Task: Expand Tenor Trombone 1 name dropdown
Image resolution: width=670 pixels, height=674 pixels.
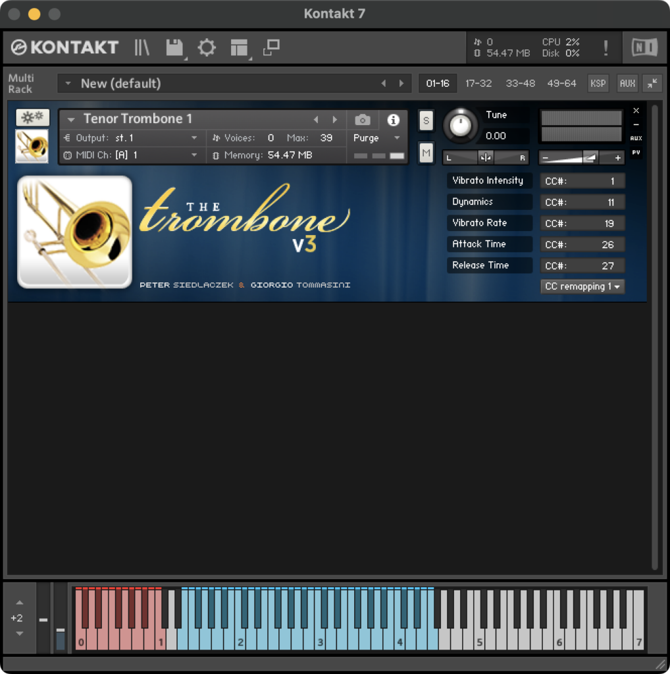Action: point(71,120)
